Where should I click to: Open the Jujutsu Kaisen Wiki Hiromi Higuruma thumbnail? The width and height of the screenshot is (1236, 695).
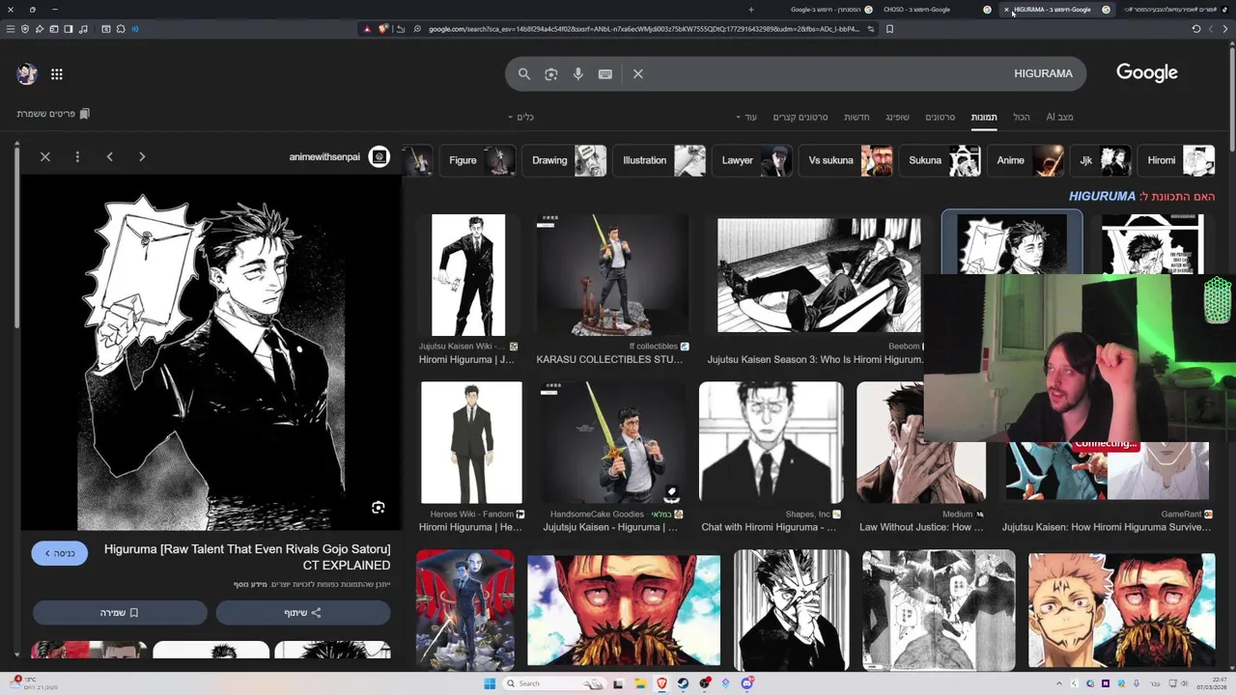(x=468, y=275)
